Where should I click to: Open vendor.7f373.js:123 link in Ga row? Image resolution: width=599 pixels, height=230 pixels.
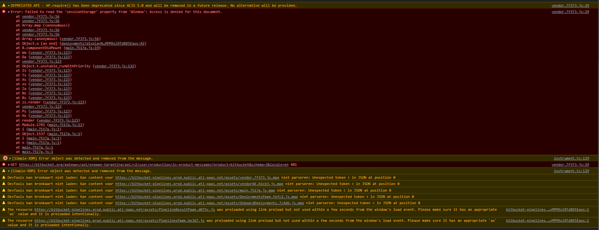50,57
